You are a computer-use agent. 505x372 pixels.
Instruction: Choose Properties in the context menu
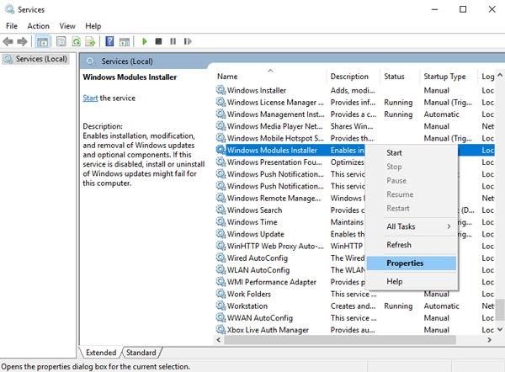pyautogui.click(x=412, y=263)
